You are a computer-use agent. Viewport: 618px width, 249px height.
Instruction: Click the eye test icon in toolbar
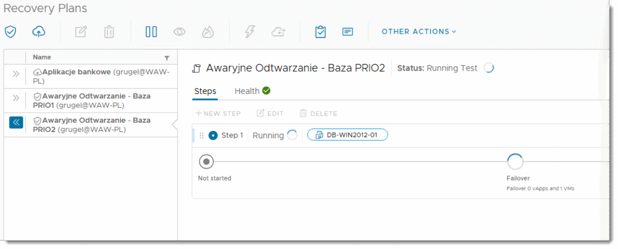179,31
